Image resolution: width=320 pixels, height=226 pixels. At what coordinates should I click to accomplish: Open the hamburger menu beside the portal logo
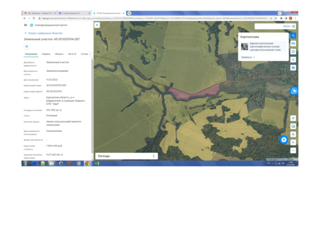[25, 25]
